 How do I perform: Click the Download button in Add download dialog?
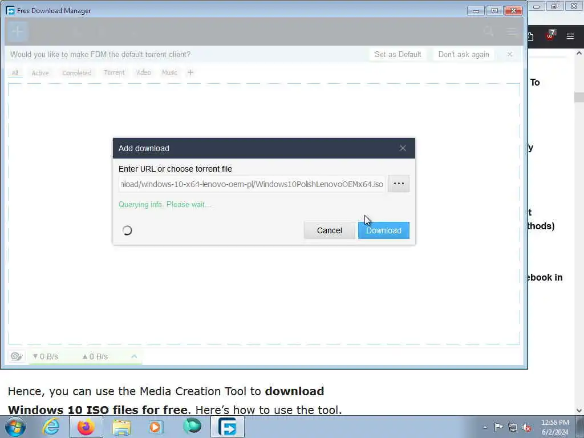click(384, 230)
